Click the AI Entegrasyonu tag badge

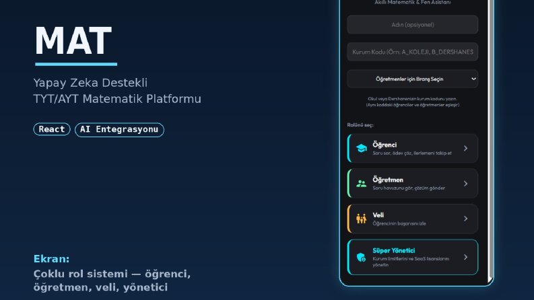[x=119, y=130]
